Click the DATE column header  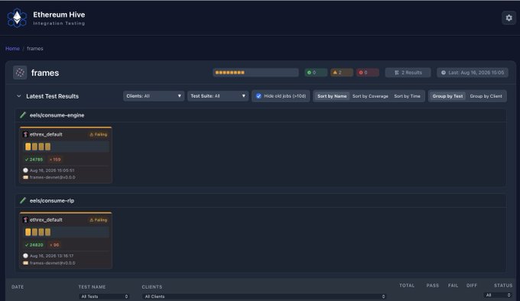18,286
